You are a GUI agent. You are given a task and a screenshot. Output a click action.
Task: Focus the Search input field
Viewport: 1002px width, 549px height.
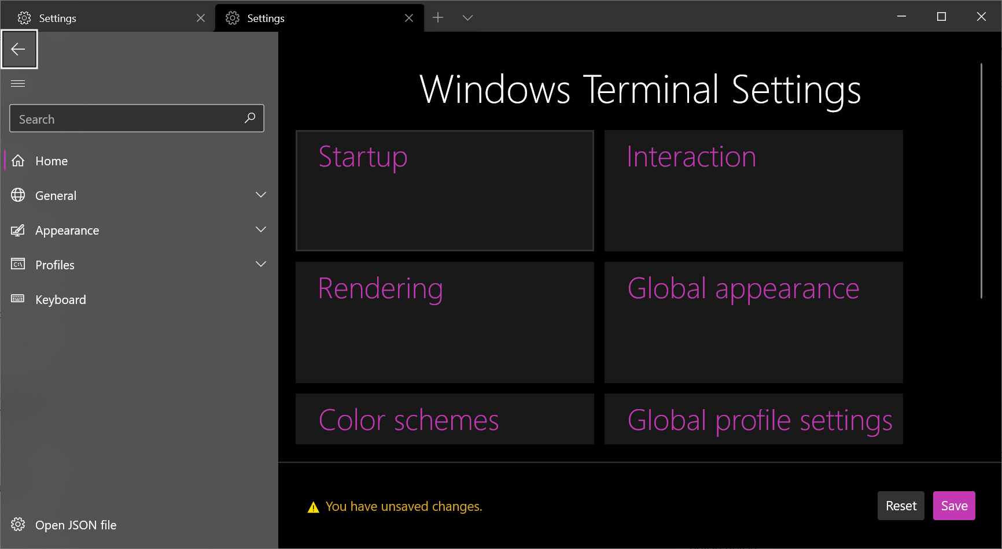[137, 118]
